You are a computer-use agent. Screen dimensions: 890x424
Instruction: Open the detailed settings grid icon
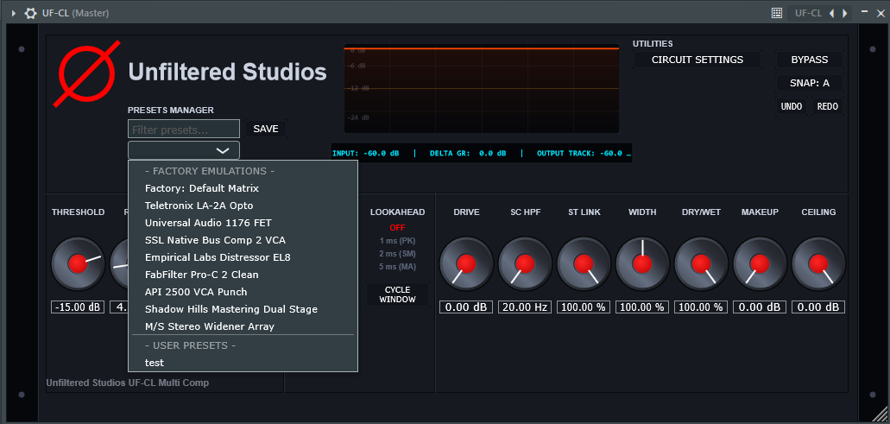click(777, 12)
